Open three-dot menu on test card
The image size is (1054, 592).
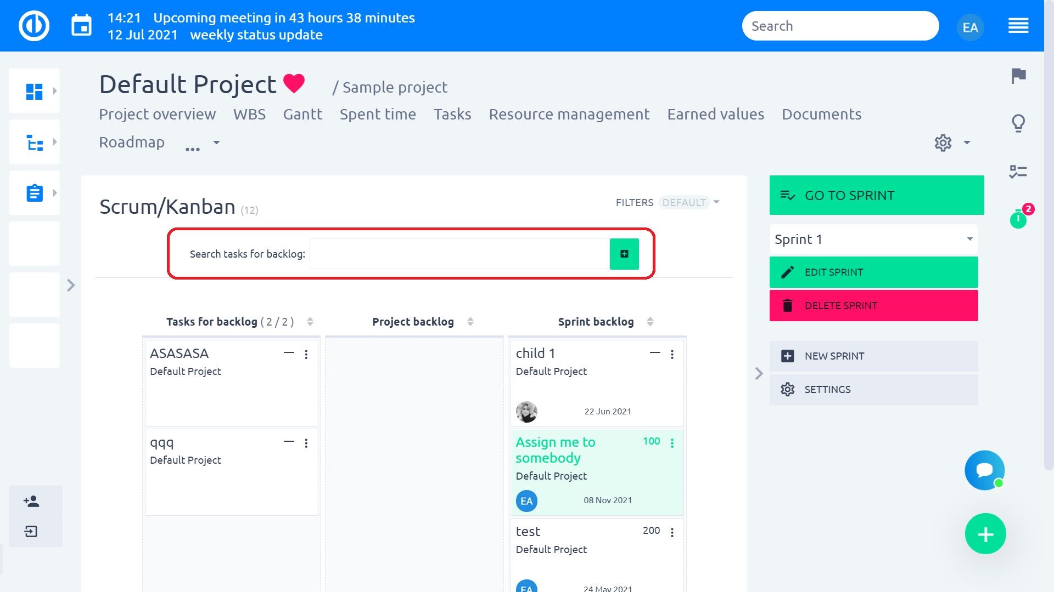[x=672, y=533]
